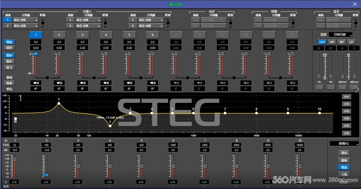The image size is (361, 189).
Task: Click 频率 button in bottom-right panel
Action: coord(344,160)
